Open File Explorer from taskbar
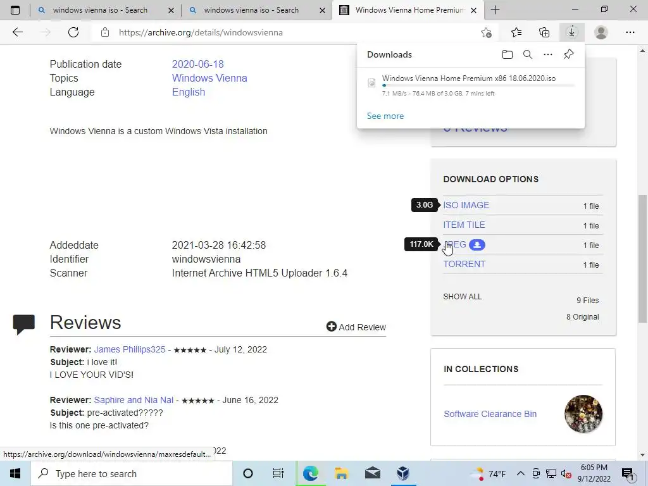The height and width of the screenshot is (486, 648). [341, 473]
